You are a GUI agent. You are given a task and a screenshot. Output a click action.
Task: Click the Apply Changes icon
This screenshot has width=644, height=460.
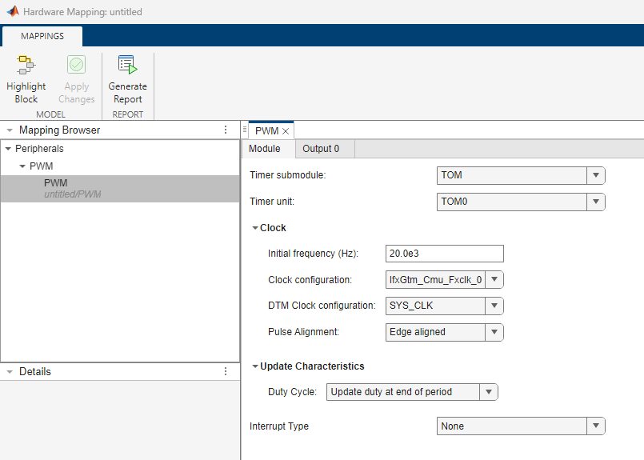coord(77,66)
